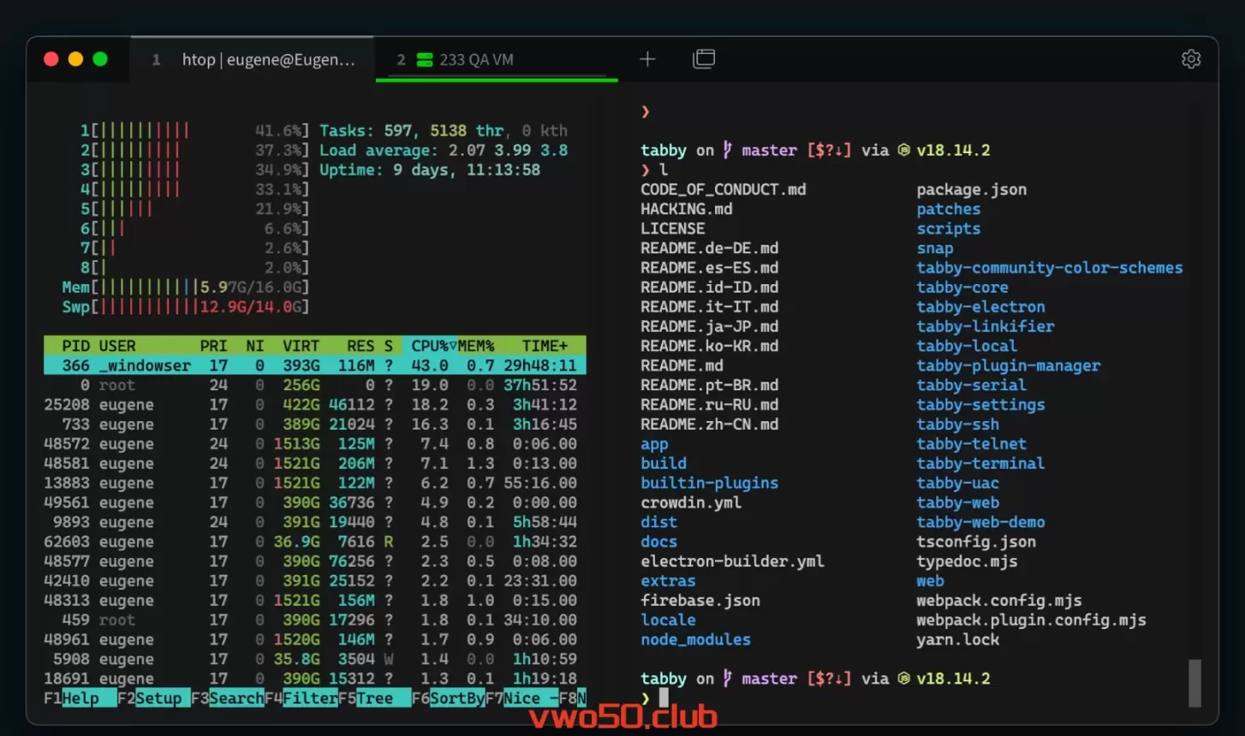Click the terminal scrollbar on the right pane
Image resolution: width=1245 pixels, height=736 pixels.
pos(1194,683)
